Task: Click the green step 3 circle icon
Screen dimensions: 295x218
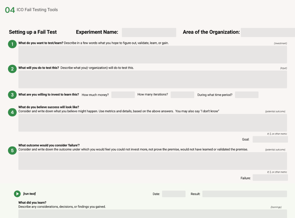Action: click(12, 95)
